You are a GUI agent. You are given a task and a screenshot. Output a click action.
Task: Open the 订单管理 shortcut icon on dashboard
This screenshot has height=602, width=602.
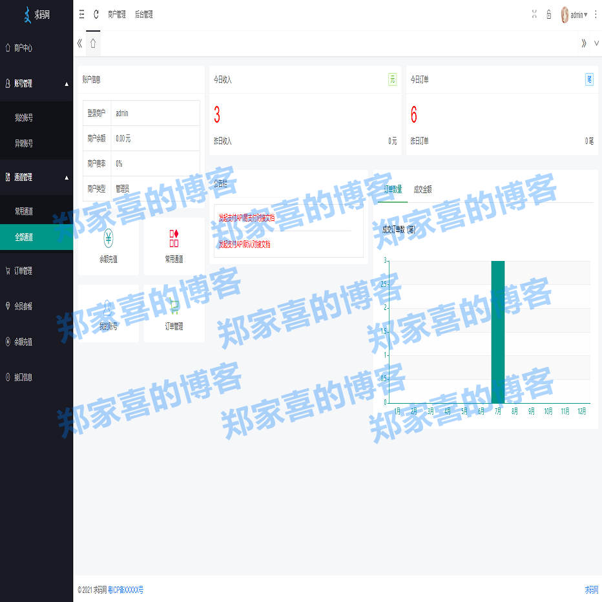pyautogui.click(x=173, y=312)
